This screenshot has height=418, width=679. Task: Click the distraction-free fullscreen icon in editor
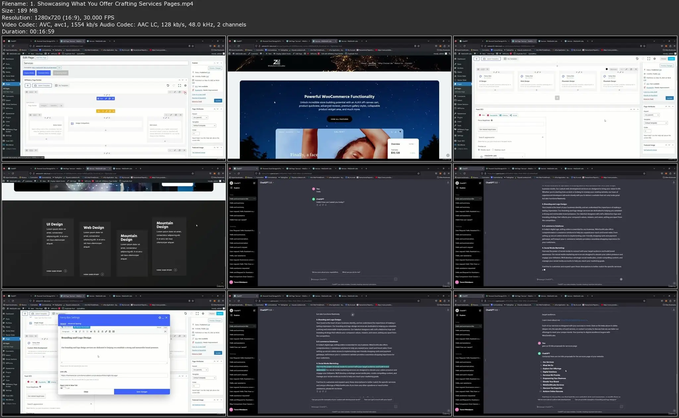(165, 331)
